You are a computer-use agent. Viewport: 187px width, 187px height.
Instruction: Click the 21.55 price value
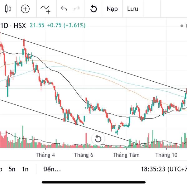[x=37, y=26]
